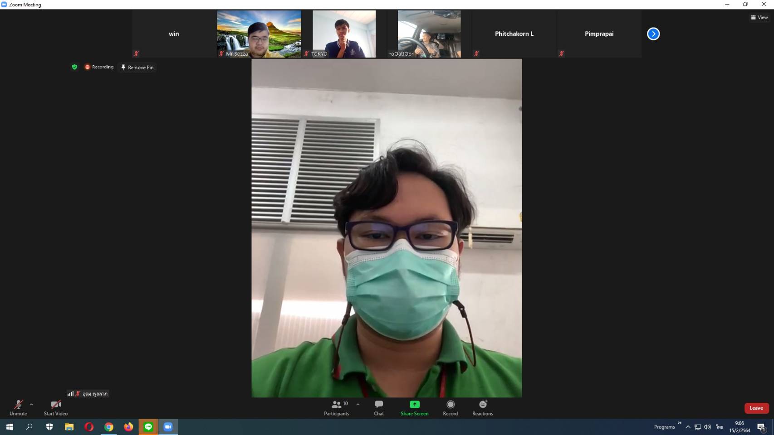Select Mr.Bozza's video thumbnail
774x435 pixels.
pos(259,34)
